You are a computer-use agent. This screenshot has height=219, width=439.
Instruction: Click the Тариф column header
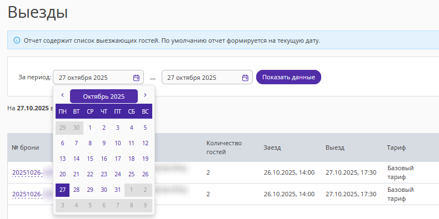(x=396, y=148)
